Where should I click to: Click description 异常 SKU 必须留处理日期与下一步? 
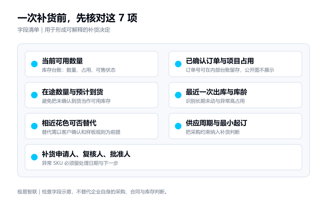click(x=80, y=163)
